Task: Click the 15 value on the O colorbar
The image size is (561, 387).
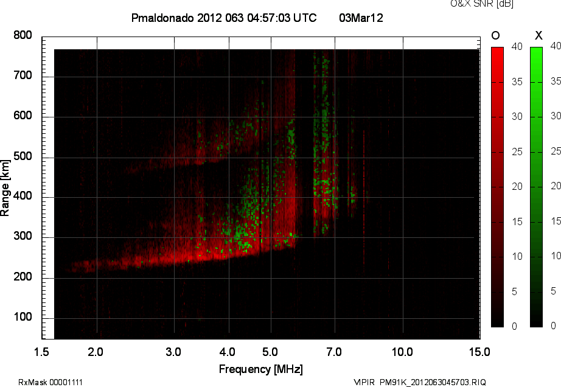Action: coord(517,221)
